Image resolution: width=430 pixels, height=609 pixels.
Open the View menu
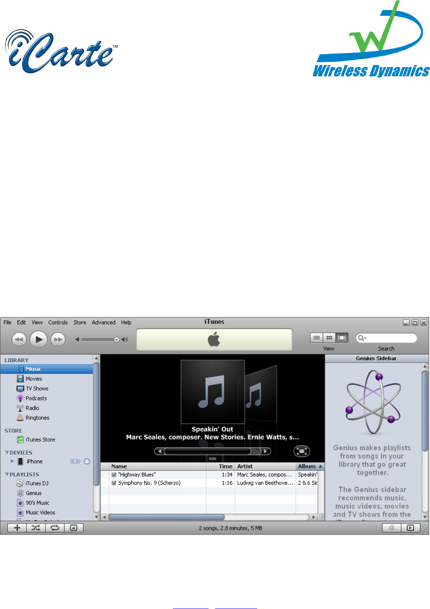pyautogui.click(x=37, y=323)
